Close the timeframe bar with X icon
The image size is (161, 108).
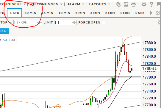tap(157, 13)
